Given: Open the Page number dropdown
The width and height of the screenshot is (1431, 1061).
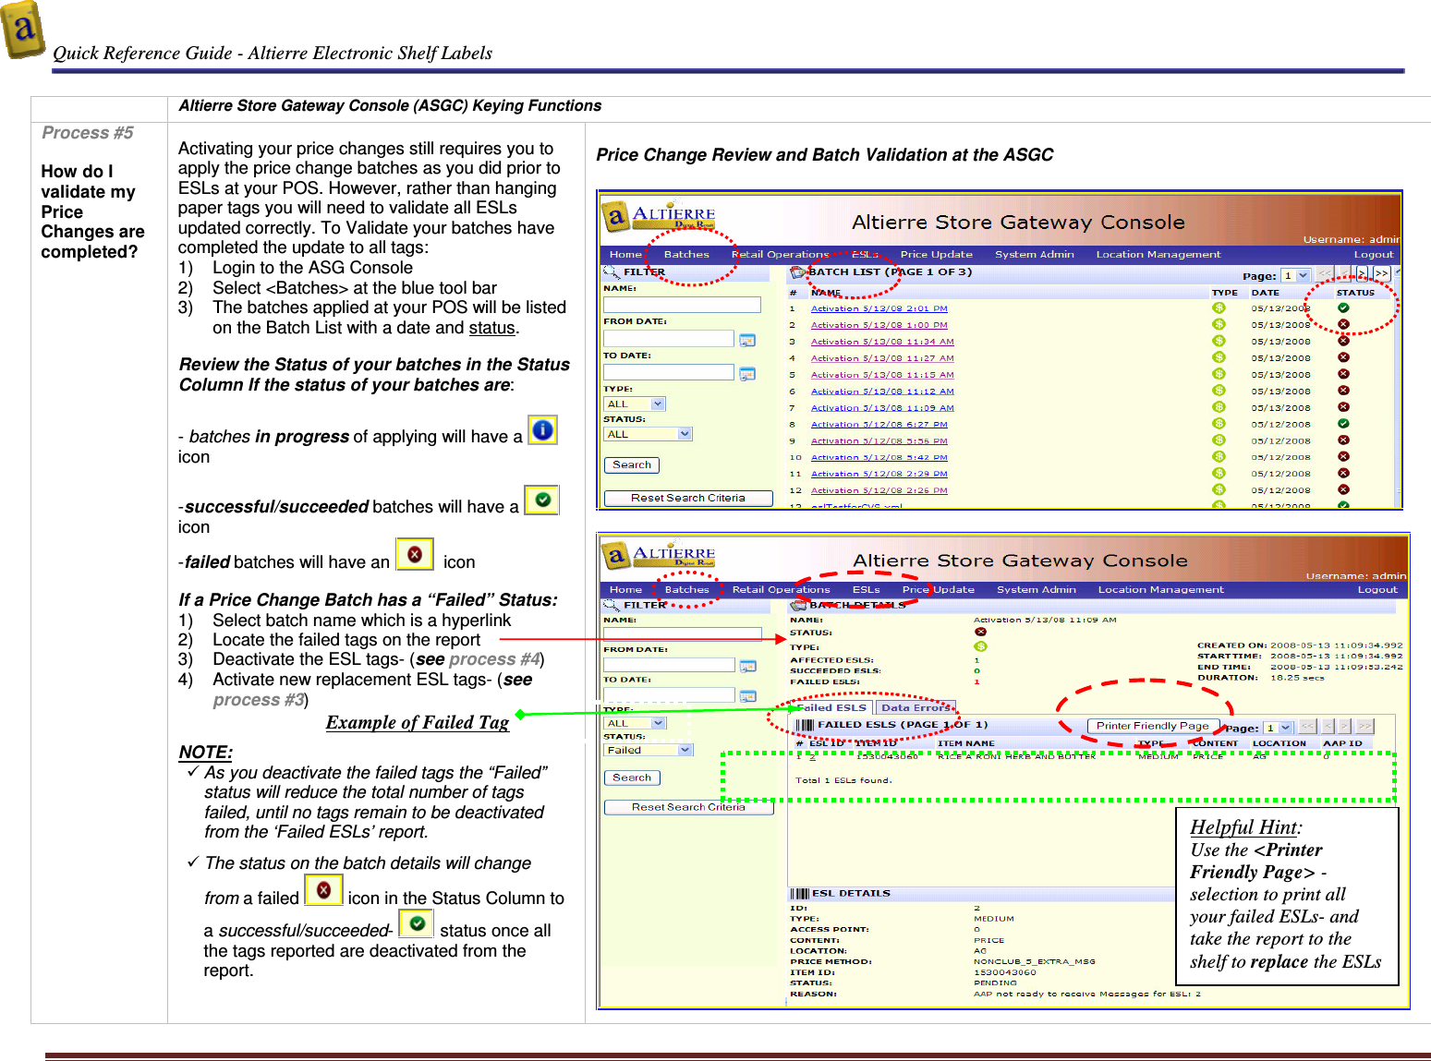Looking at the screenshot, I should 1297,275.
